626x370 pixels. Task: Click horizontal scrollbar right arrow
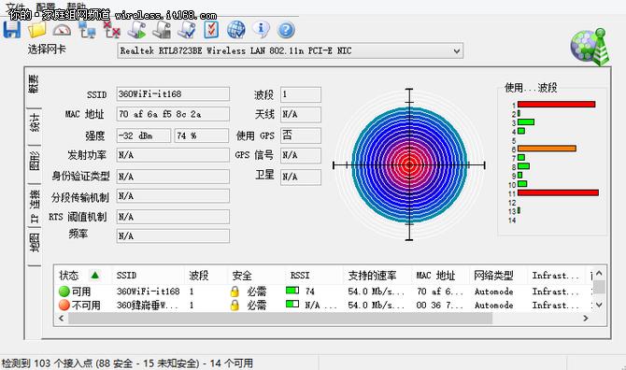[x=586, y=318]
